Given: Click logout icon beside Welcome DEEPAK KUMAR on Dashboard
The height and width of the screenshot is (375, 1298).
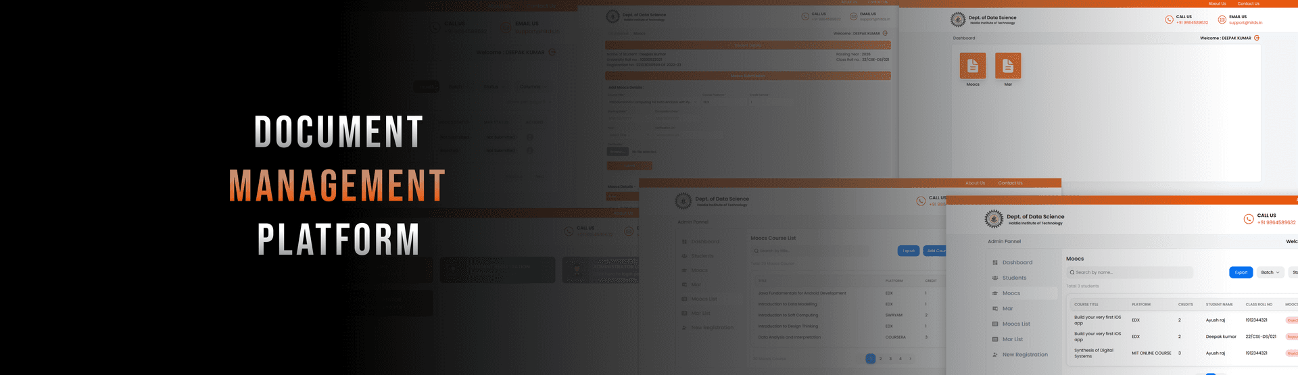Looking at the screenshot, I should coord(1257,38).
